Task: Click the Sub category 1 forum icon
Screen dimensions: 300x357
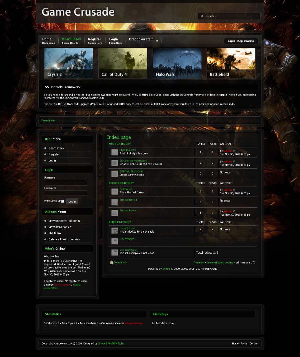Action: 114,202
